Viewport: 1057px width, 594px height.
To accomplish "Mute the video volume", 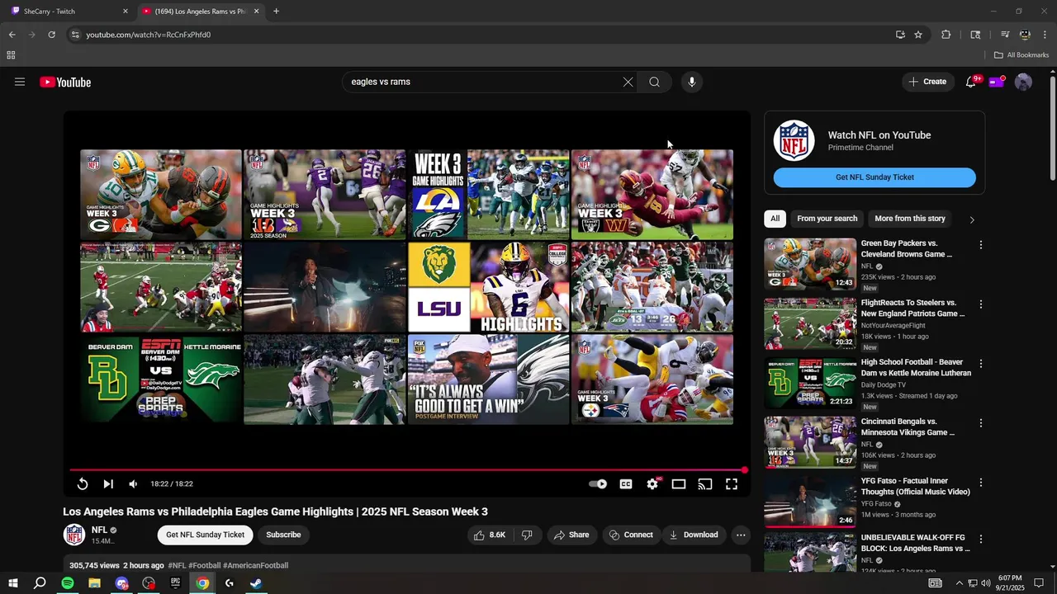I will click(133, 484).
